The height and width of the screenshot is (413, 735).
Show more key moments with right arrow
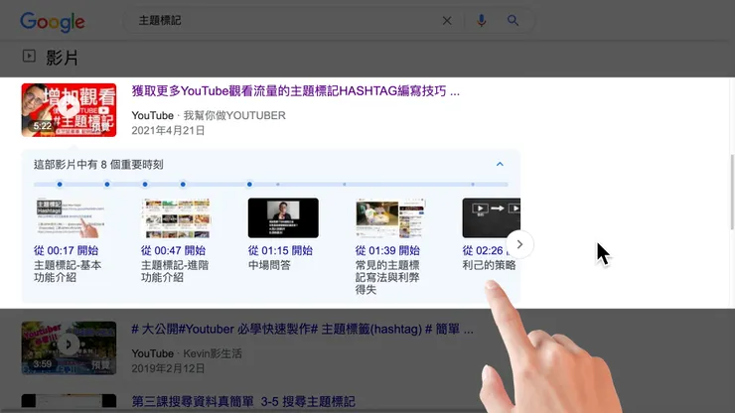point(519,244)
